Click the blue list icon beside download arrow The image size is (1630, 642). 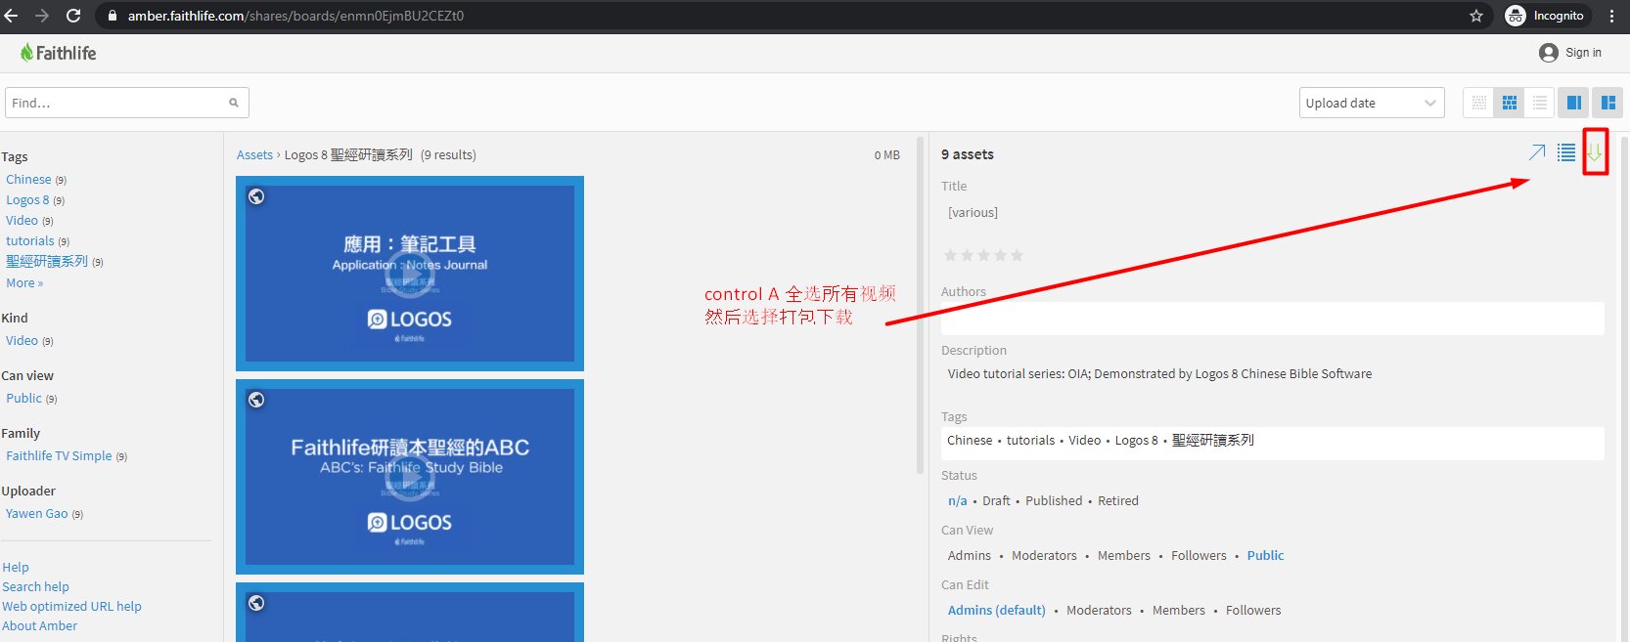pyautogui.click(x=1566, y=153)
